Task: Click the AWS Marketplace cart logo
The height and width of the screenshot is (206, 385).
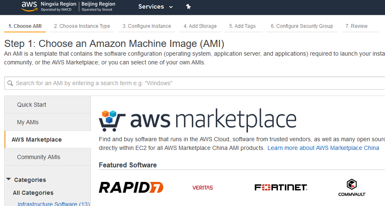Action: (112, 121)
